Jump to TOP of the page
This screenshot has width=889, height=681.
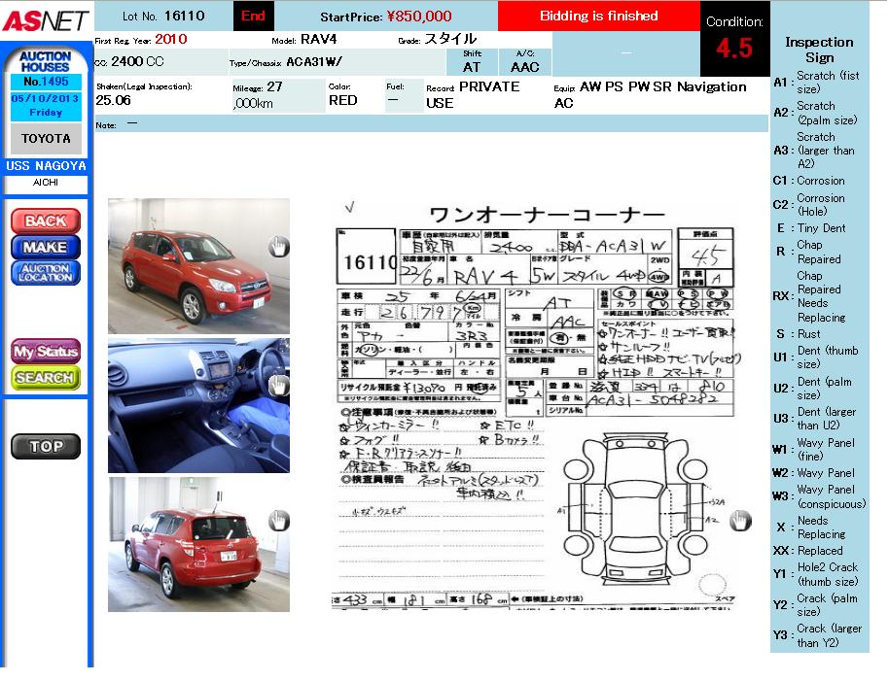[x=46, y=447]
